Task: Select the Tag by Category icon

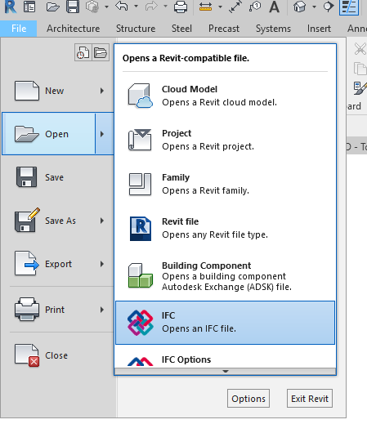Action: coord(255,7)
